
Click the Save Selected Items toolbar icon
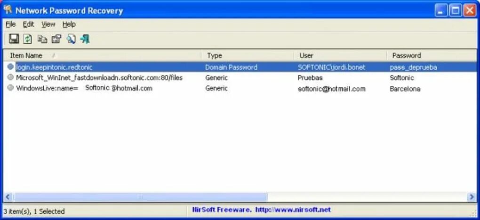pyautogui.click(x=14, y=39)
